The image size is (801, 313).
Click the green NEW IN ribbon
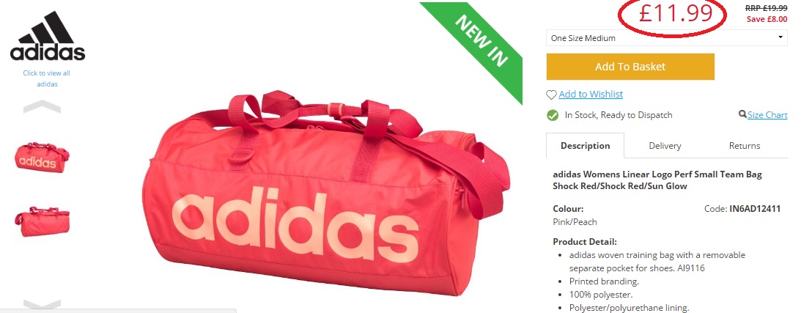[475, 46]
